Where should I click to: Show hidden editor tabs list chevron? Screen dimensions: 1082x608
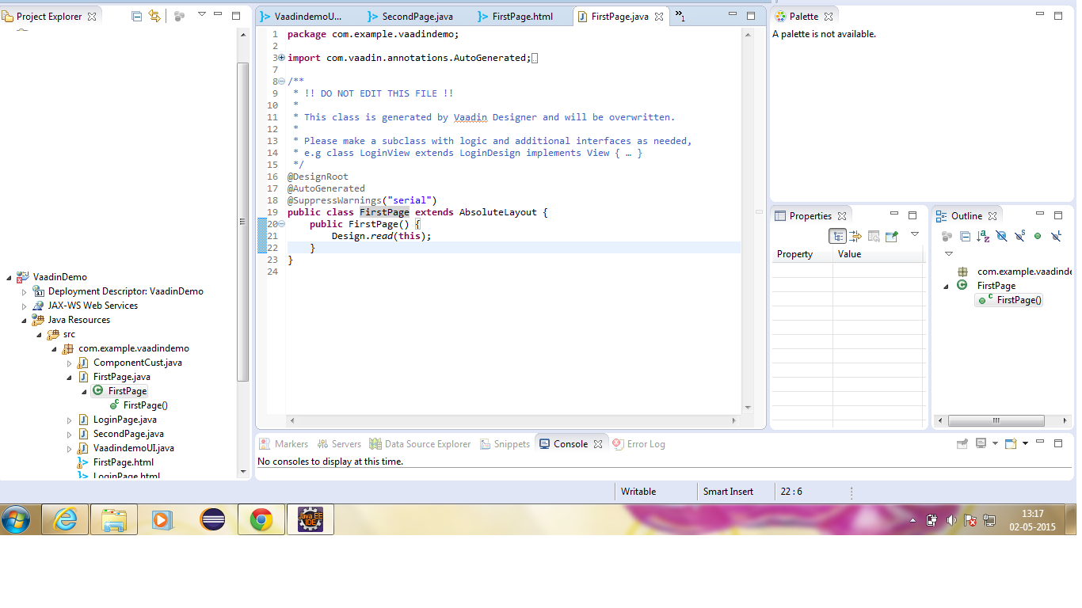(680, 16)
